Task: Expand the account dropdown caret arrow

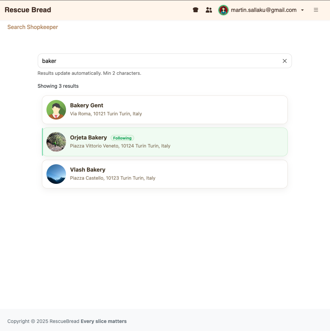Action: point(302,10)
